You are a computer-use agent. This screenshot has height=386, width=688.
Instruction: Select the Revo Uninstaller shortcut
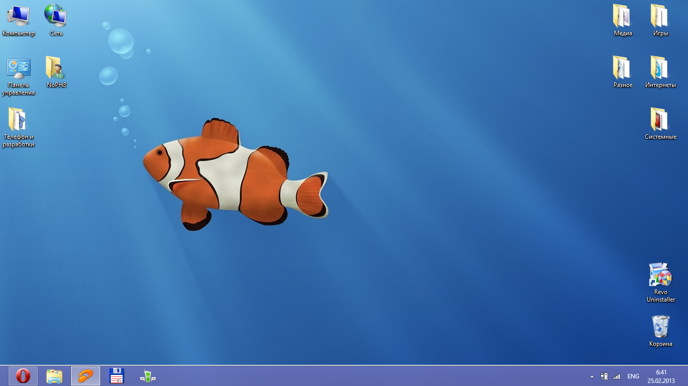point(660,282)
